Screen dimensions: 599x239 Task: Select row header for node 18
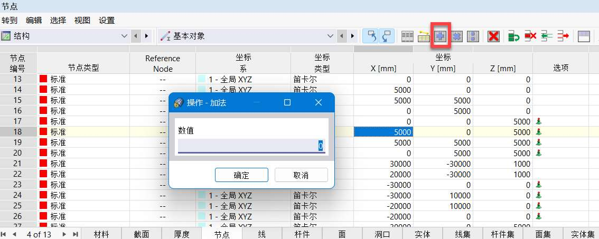point(18,132)
